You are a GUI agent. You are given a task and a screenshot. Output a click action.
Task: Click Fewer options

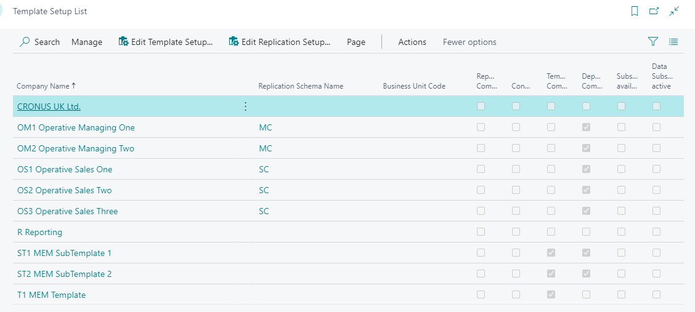pyautogui.click(x=469, y=42)
